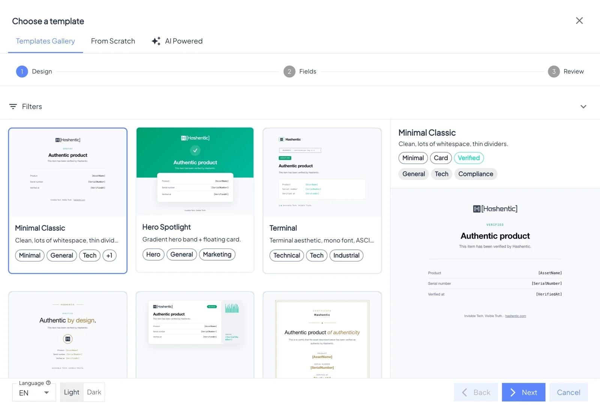Click the Hero tag on Hero Spotlight
The width and height of the screenshot is (600, 414).
point(153,254)
